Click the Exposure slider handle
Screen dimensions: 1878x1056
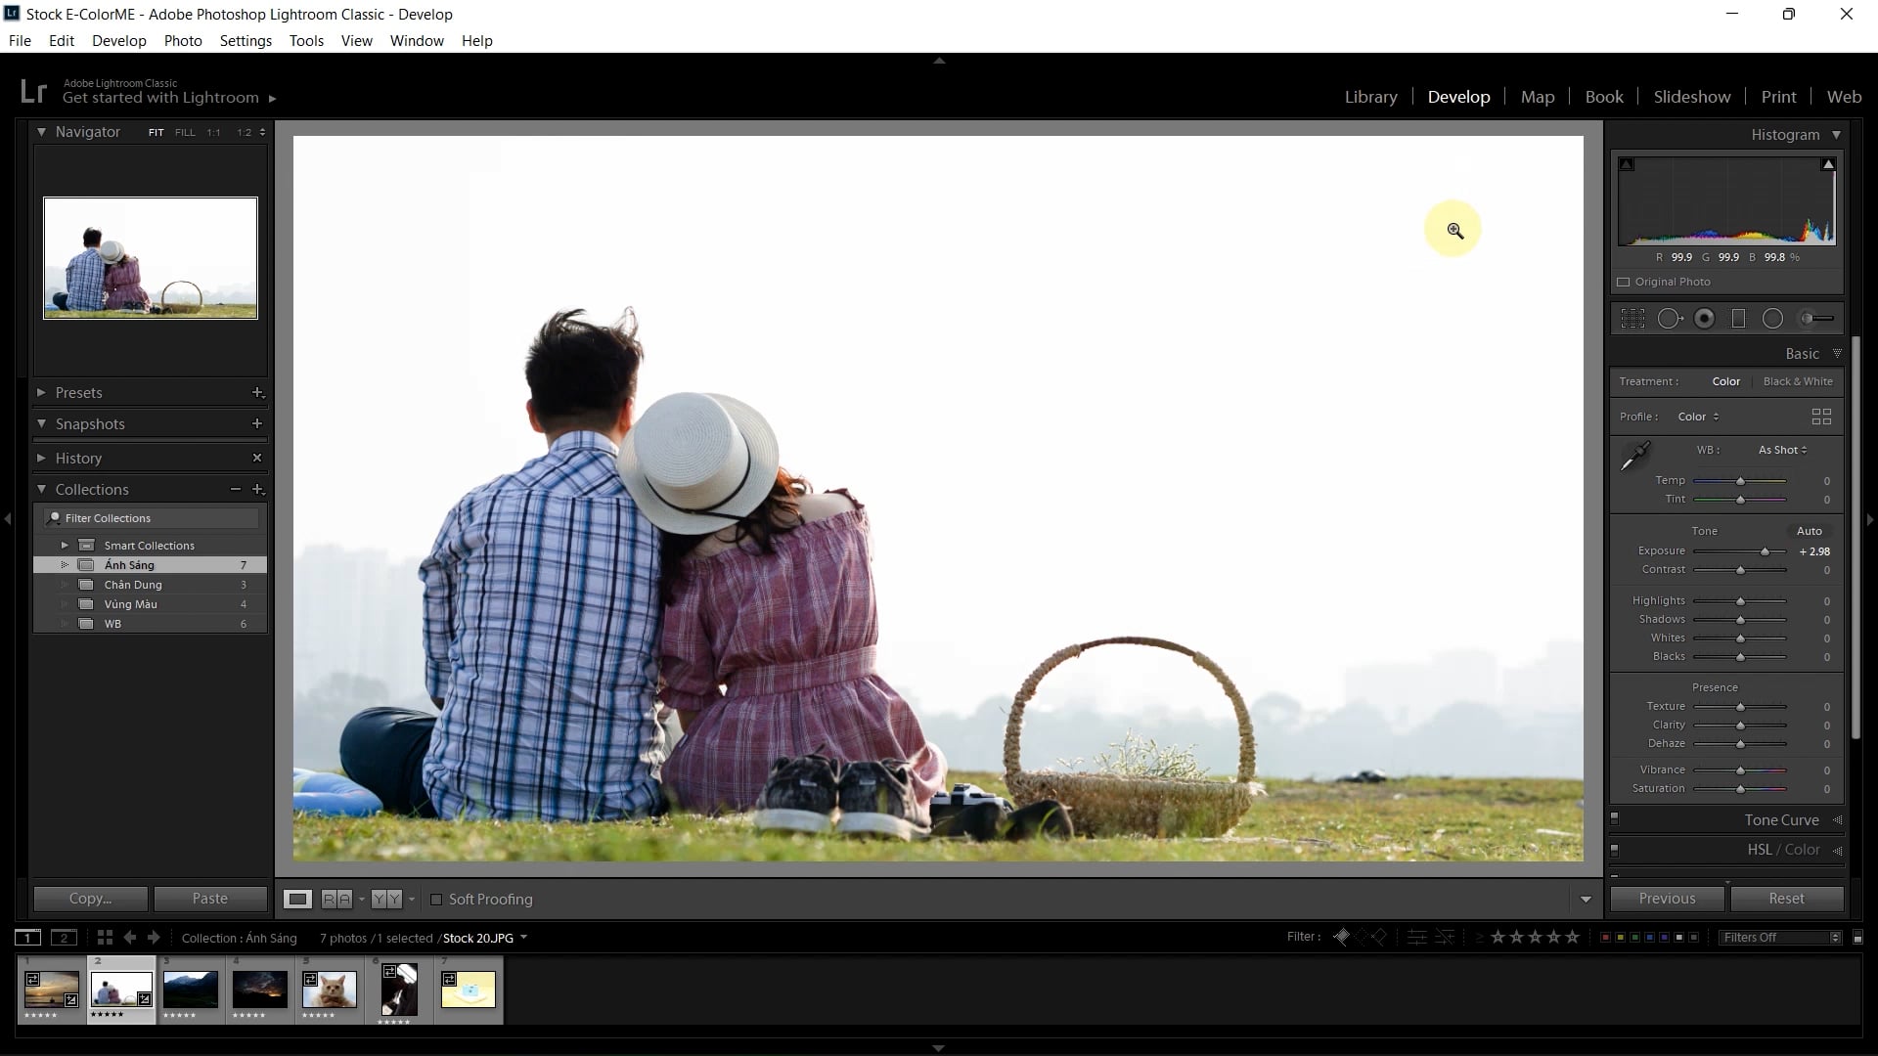pyautogui.click(x=1766, y=551)
